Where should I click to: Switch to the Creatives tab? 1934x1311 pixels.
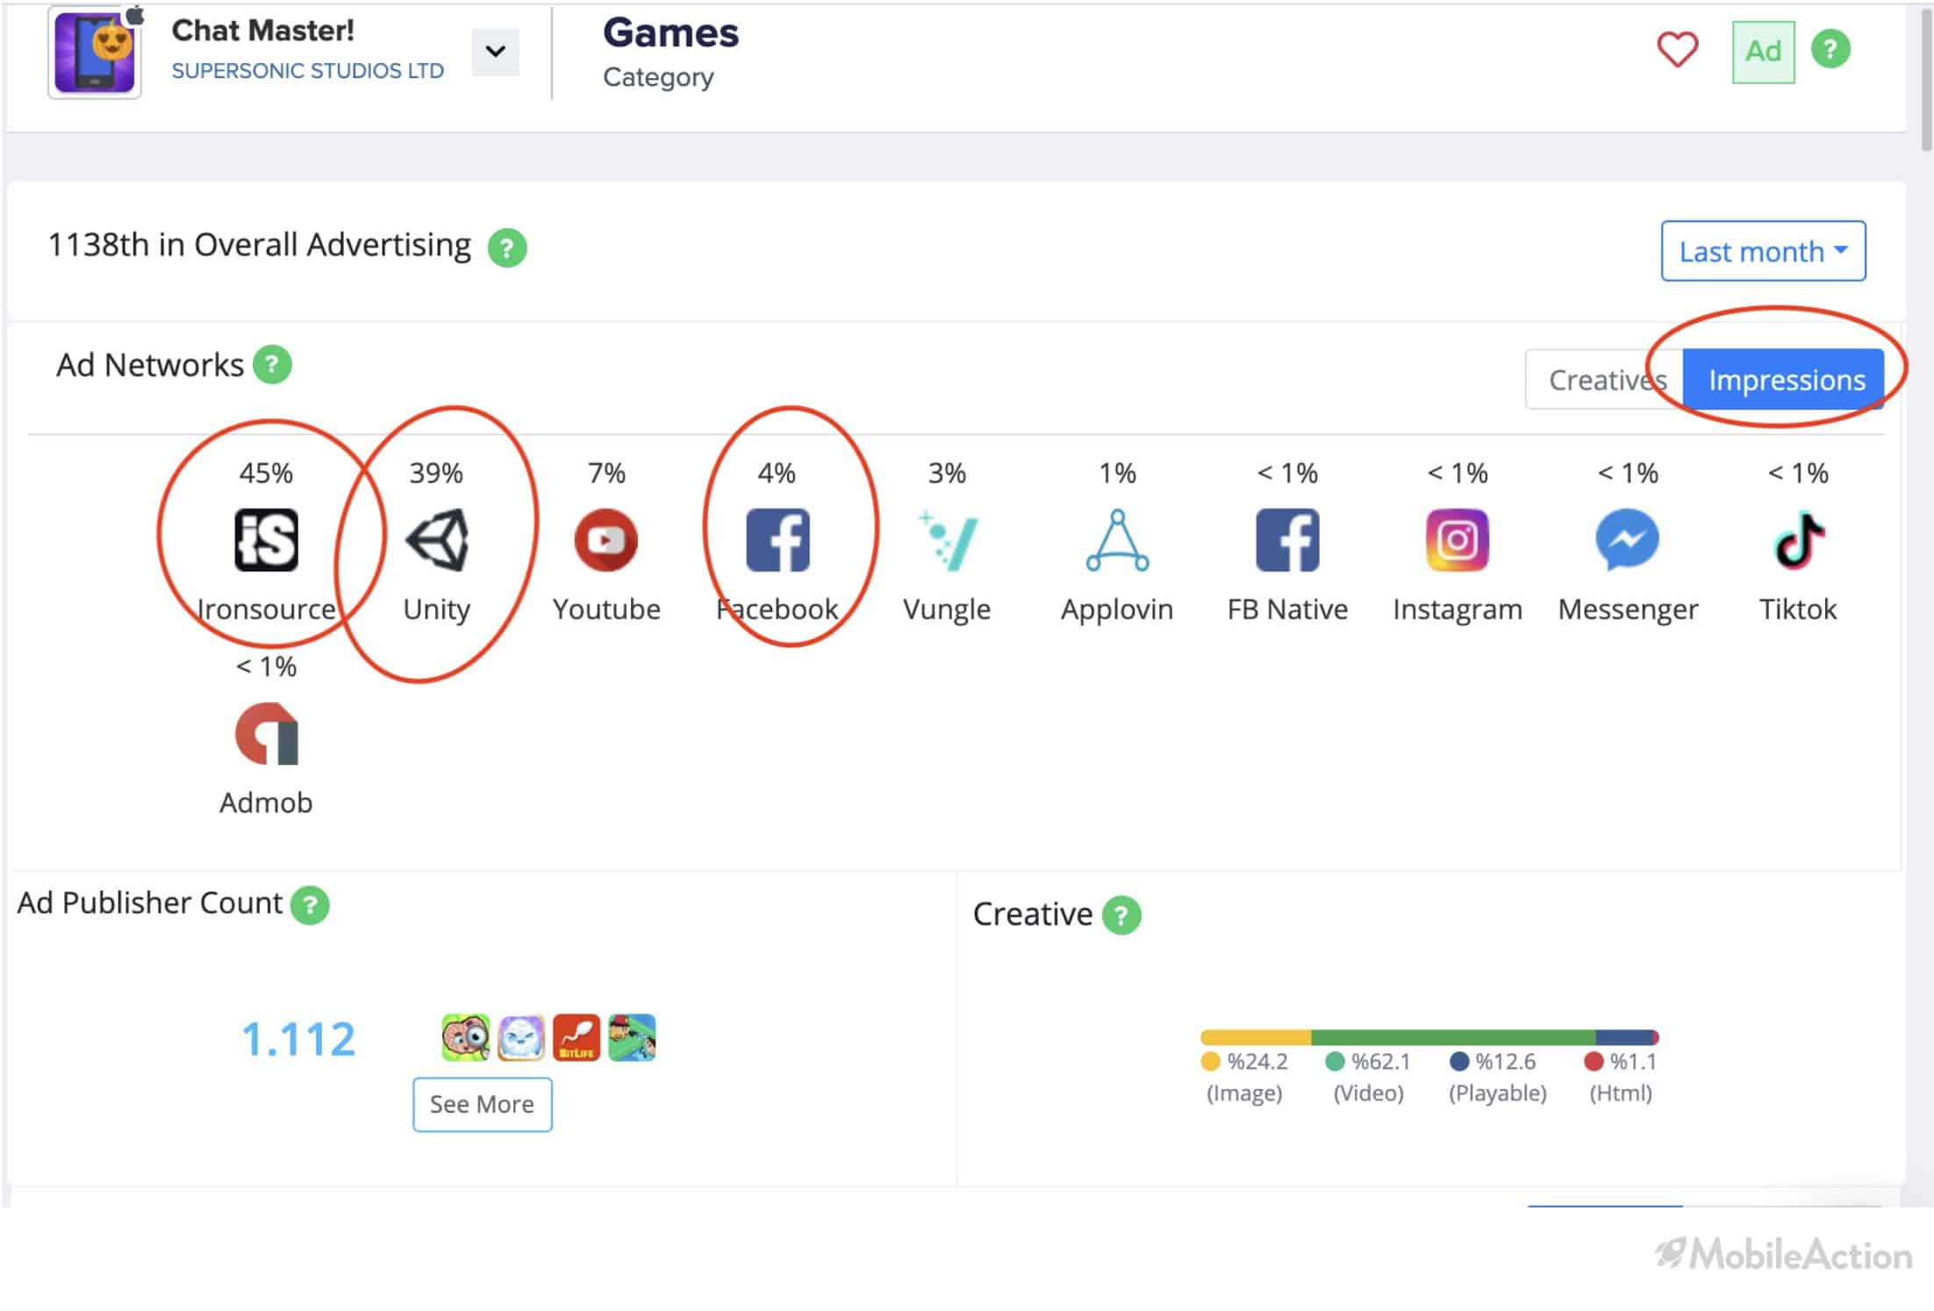pyautogui.click(x=1604, y=379)
